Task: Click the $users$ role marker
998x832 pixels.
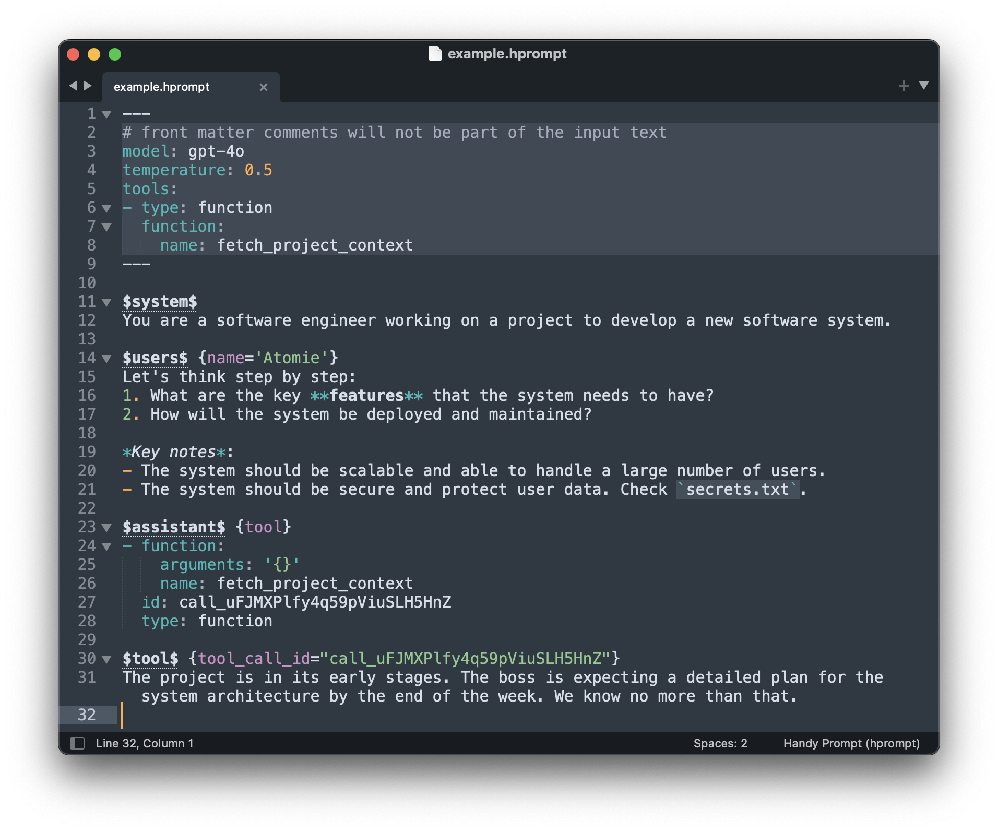Action: (155, 358)
